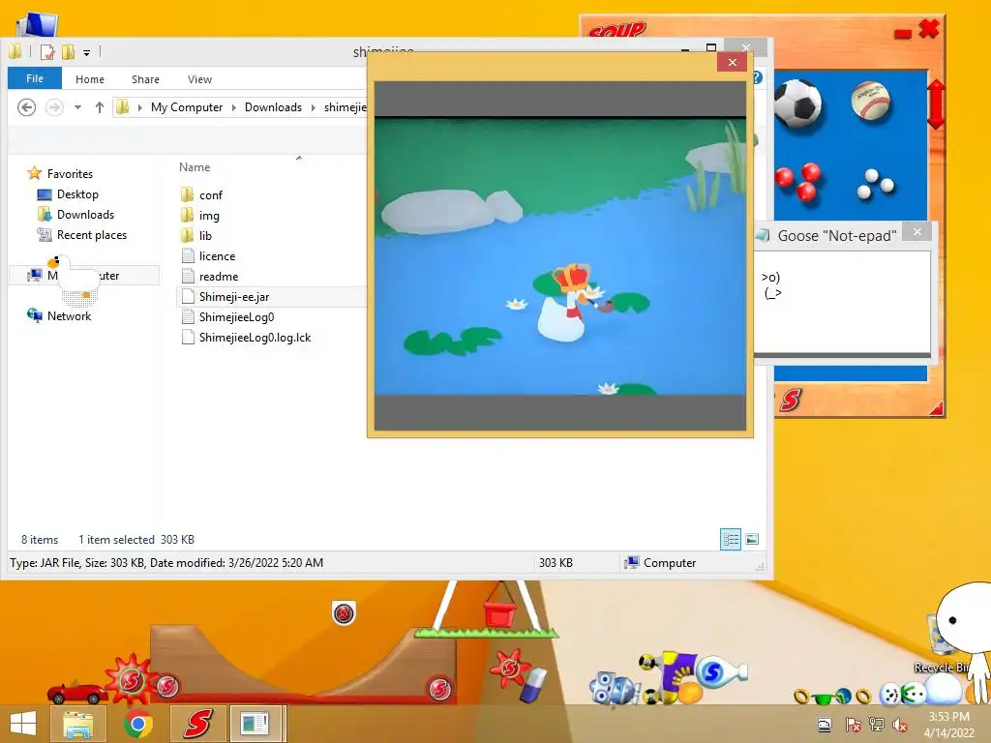The width and height of the screenshot is (991, 743).
Task: Click the Goose Not-epad title icon
Action: tap(763, 235)
